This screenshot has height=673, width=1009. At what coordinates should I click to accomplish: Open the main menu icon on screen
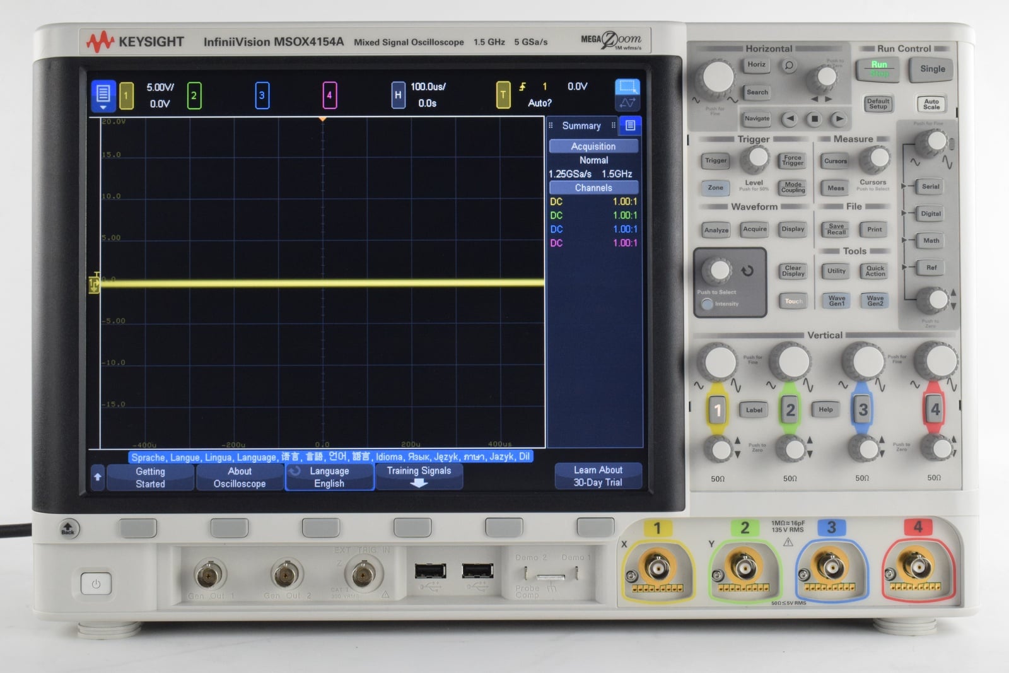[103, 95]
